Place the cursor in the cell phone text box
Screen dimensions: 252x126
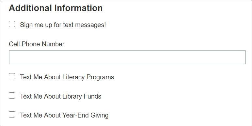click(127, 57)
